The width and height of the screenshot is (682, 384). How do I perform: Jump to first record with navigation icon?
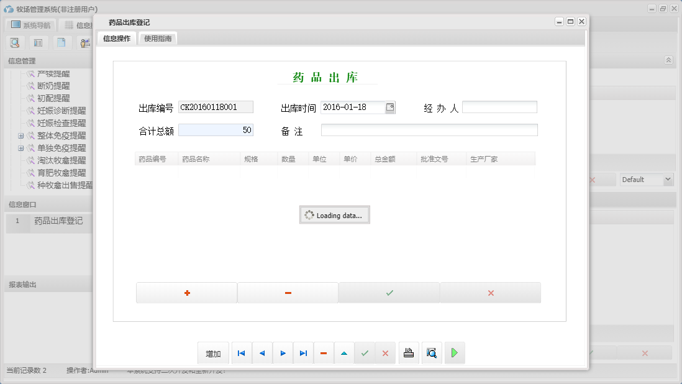coord(241,352)
